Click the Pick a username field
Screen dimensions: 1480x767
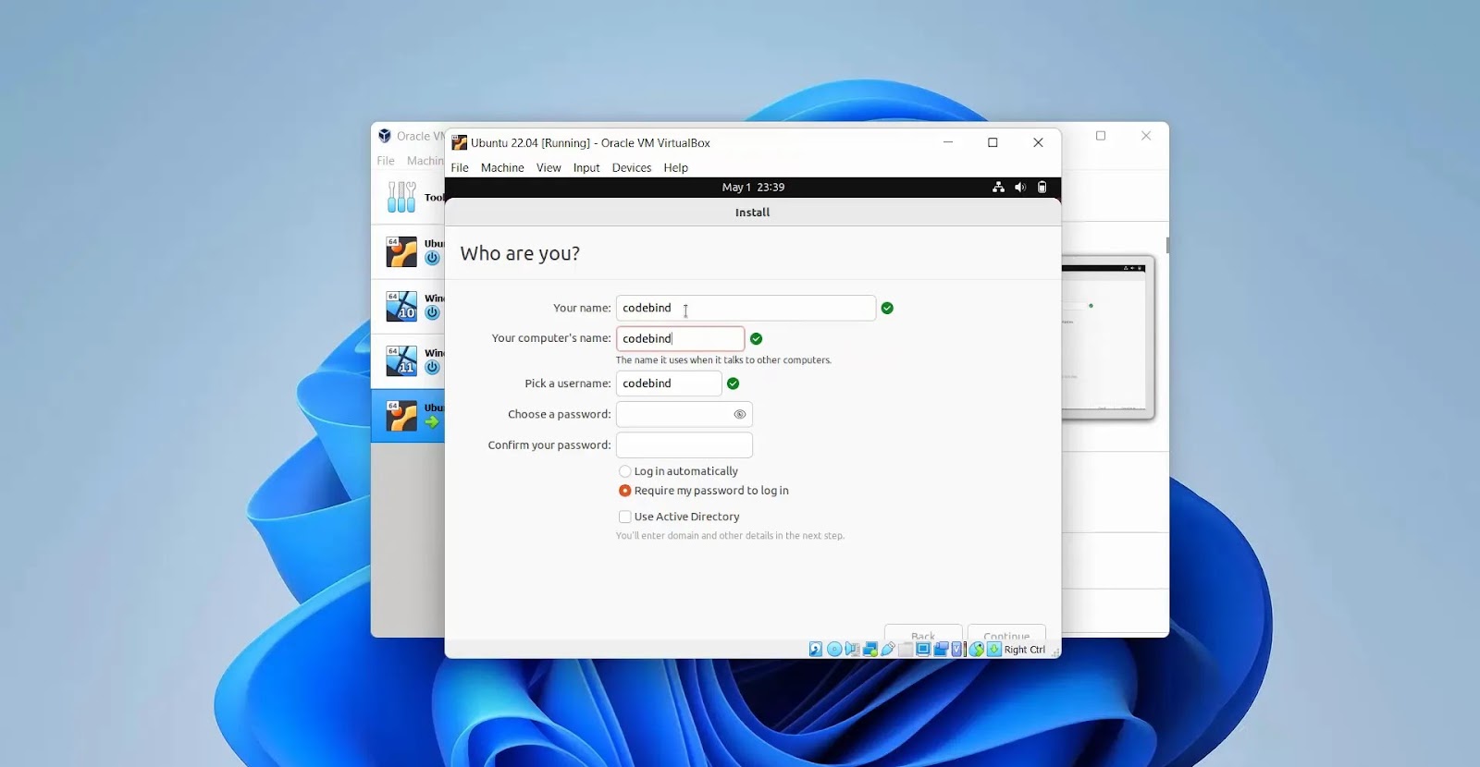(669, 383)
